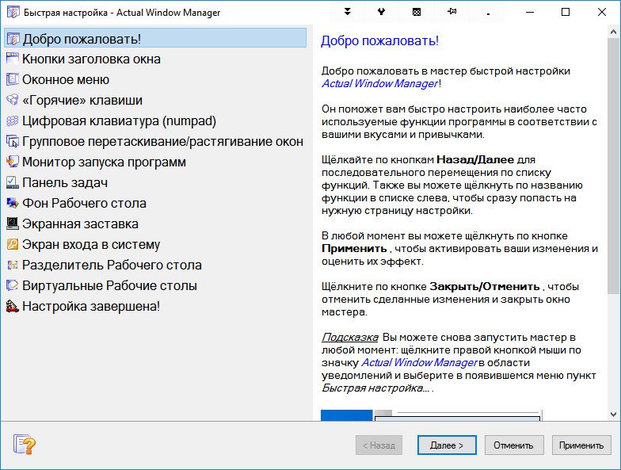This screenshot has width=621, height=470.
Task: Click the pushpin stay-on-top title bar icon
Action: tap(451, 12)
